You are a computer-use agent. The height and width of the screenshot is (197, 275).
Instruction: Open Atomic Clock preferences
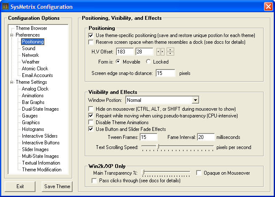pyautogui.click(x=35, y=69)
